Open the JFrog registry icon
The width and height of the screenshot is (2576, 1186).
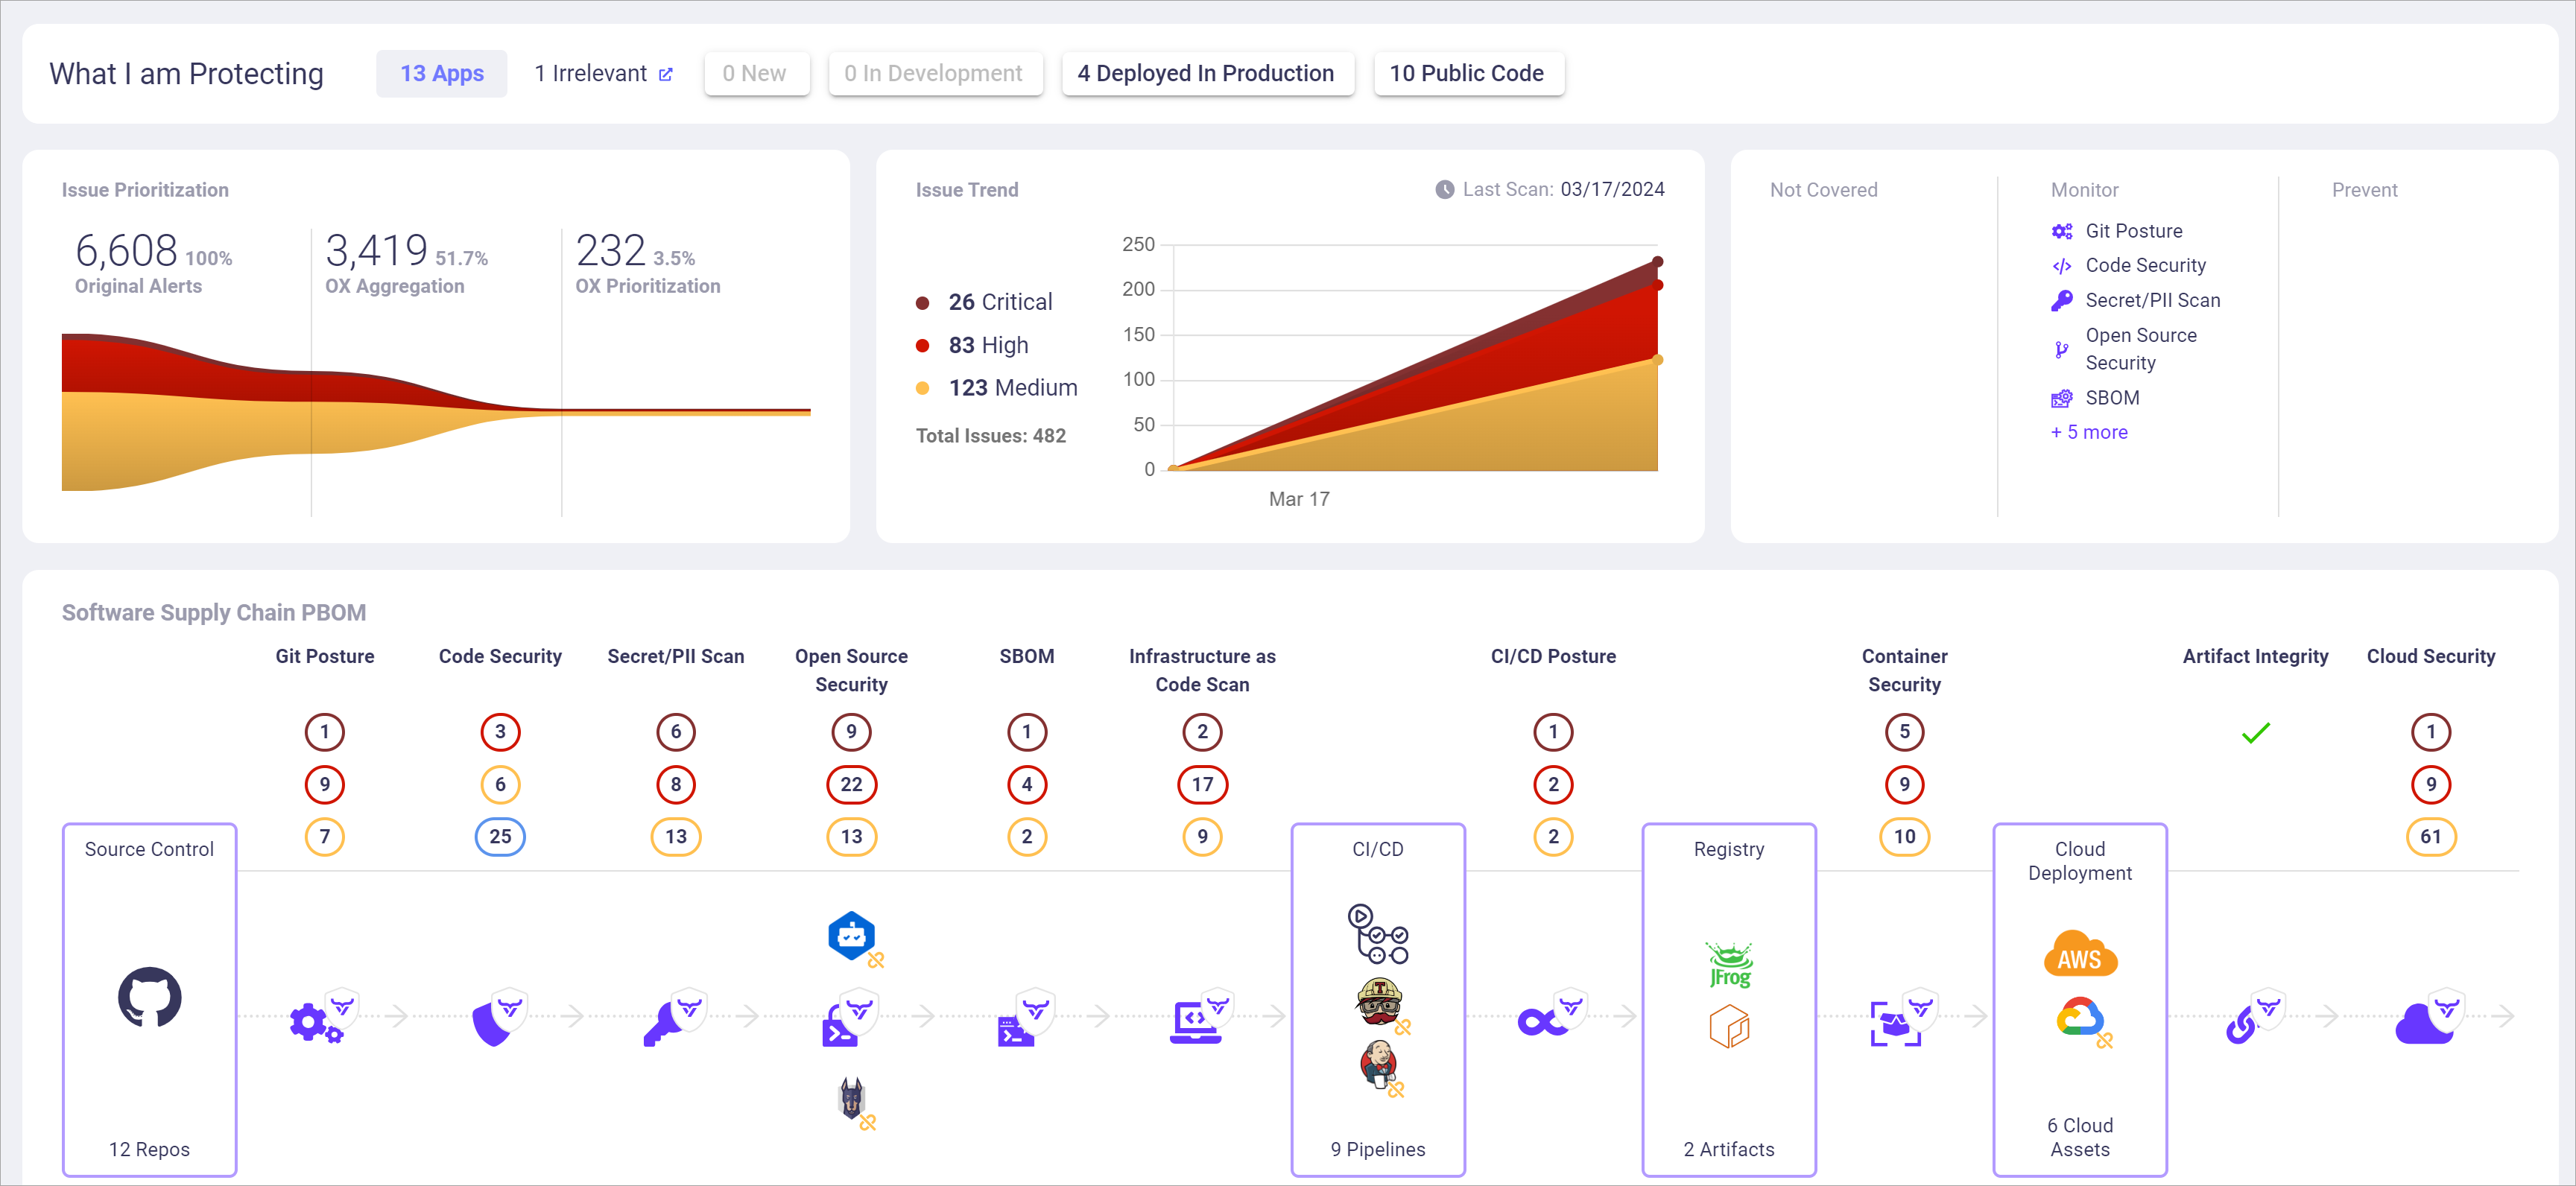point(1729,964)
